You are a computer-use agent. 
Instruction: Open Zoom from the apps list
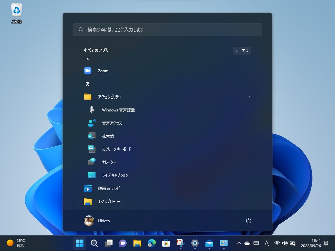coord(103,71)
